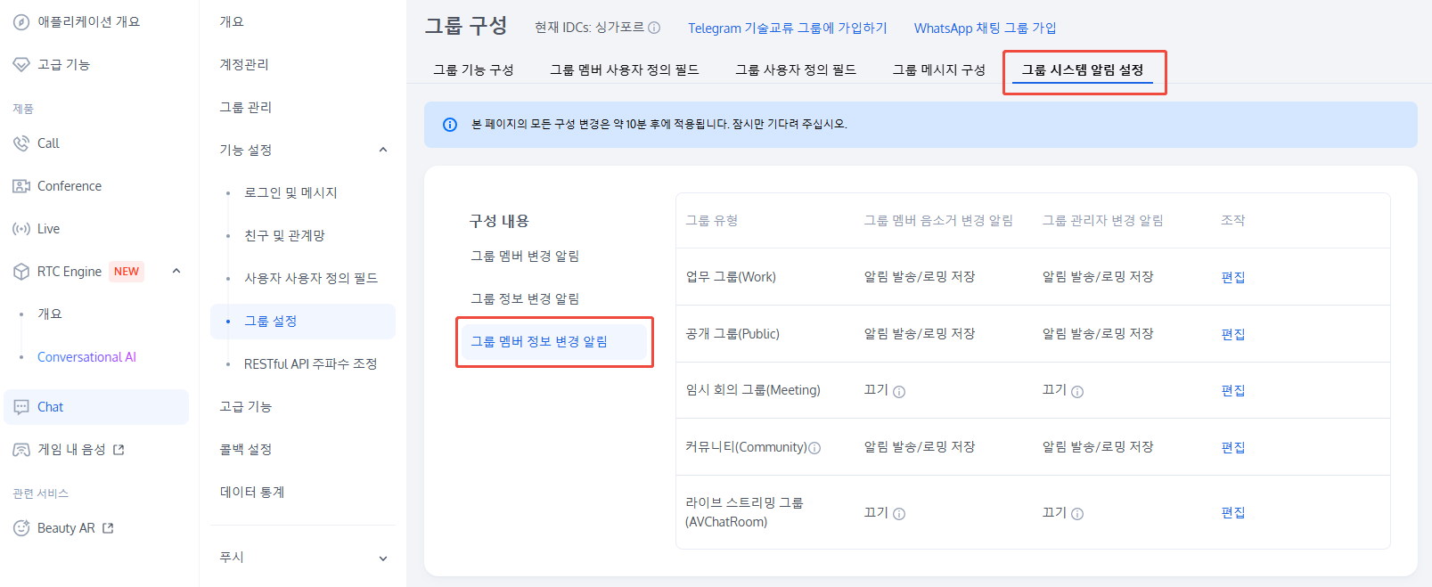
Task: Open 고급 기능 in secondary menu
Action: pos(246,406)
